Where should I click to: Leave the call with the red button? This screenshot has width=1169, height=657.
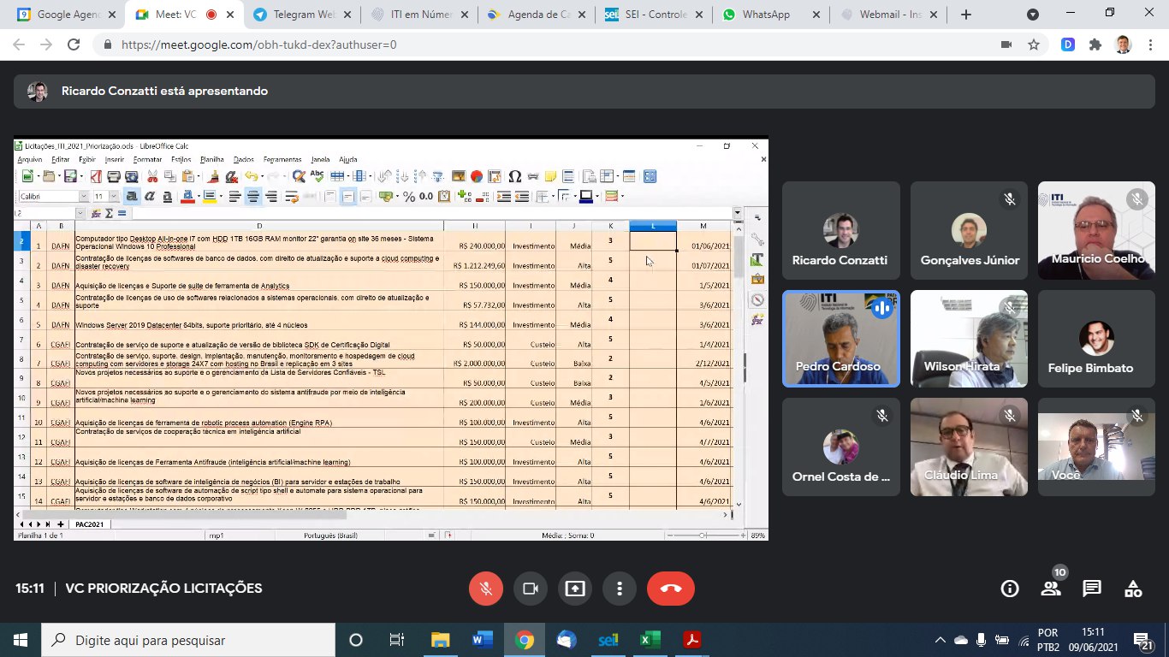[671, 589]
